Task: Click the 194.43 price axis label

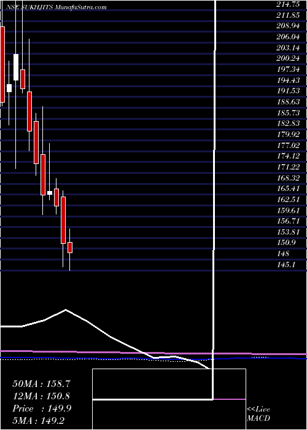Action: (x=289, y=80)
